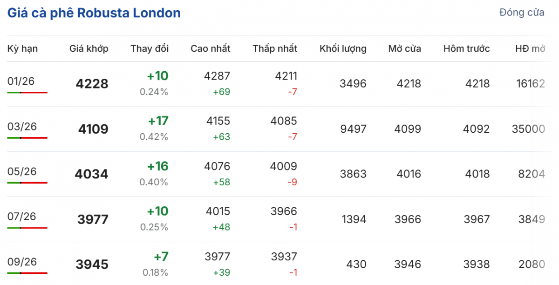Click the 'Mở cửa' column header
The width and height of the screenshot is (559, 285).
(404, 48)
